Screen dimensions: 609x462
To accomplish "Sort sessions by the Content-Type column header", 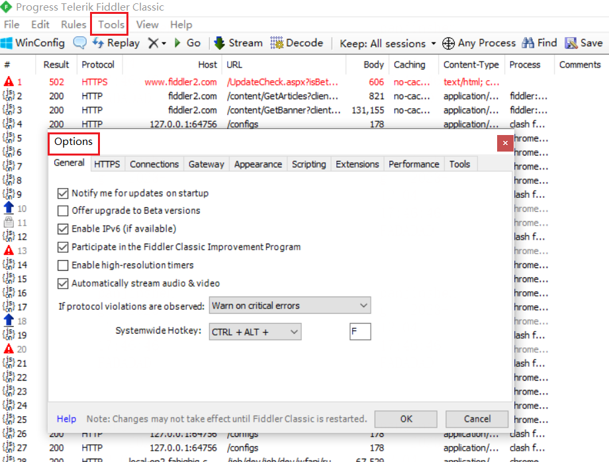I will tap(471, 64).
